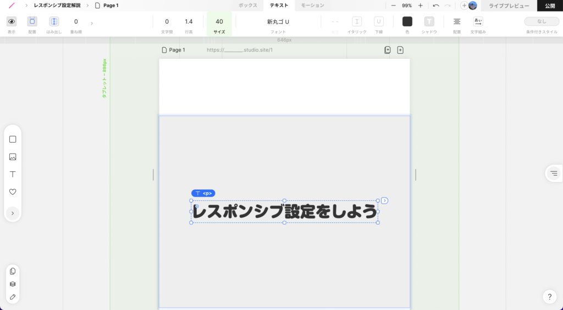
Task: Open the 条件付きスタイル なし dropdown
Action: click(542, 21)
